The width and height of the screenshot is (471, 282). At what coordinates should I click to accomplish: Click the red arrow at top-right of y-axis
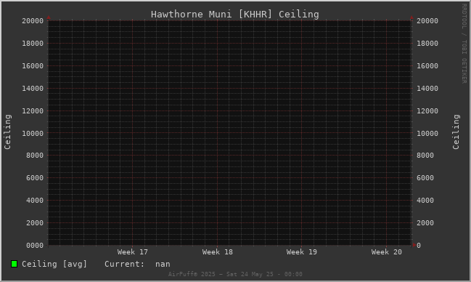(x=411, y=17)
